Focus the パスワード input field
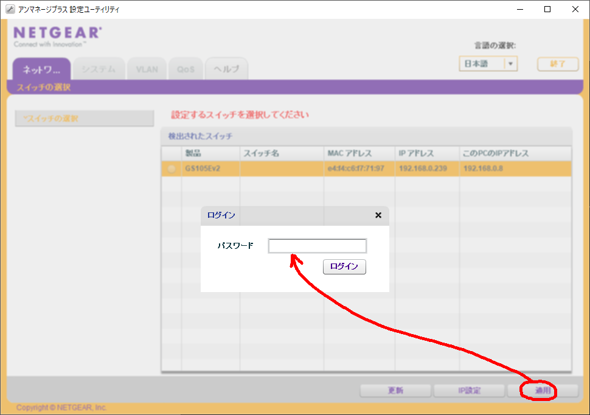This screenshot has height=415, width=590. pos(317,246)
